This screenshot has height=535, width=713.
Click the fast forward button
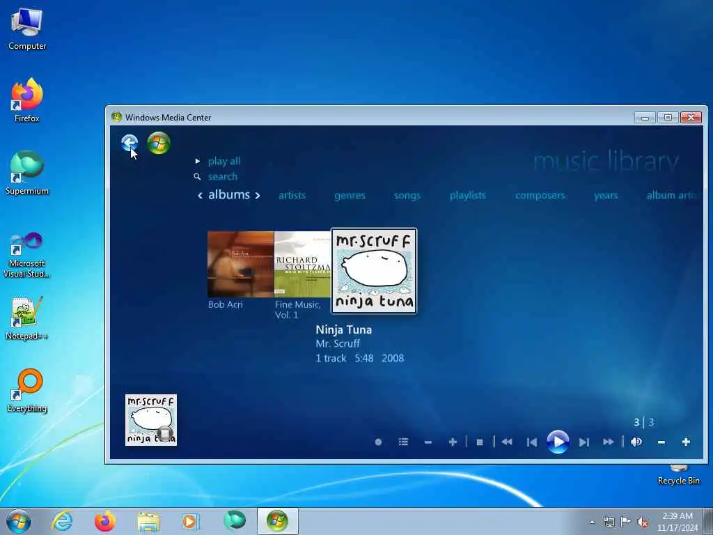click(x=609, y=442)
